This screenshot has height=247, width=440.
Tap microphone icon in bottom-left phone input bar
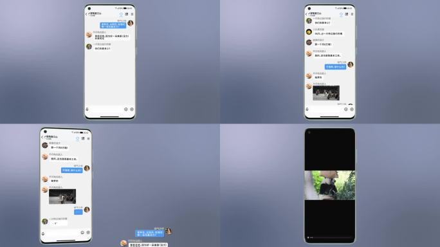(43, 233)
